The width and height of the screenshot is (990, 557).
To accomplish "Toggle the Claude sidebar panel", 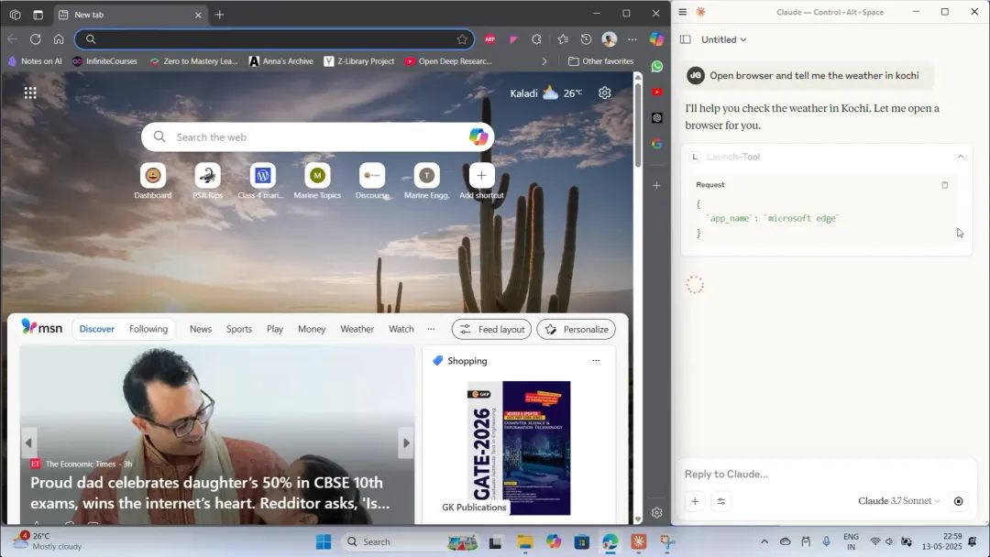I will pos(685,39).
